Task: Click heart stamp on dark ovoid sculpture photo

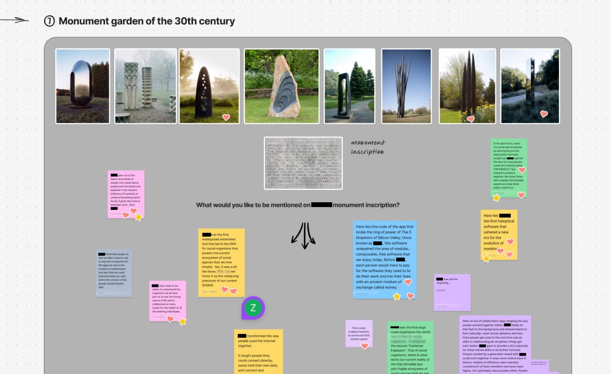Action: (226, 117)
